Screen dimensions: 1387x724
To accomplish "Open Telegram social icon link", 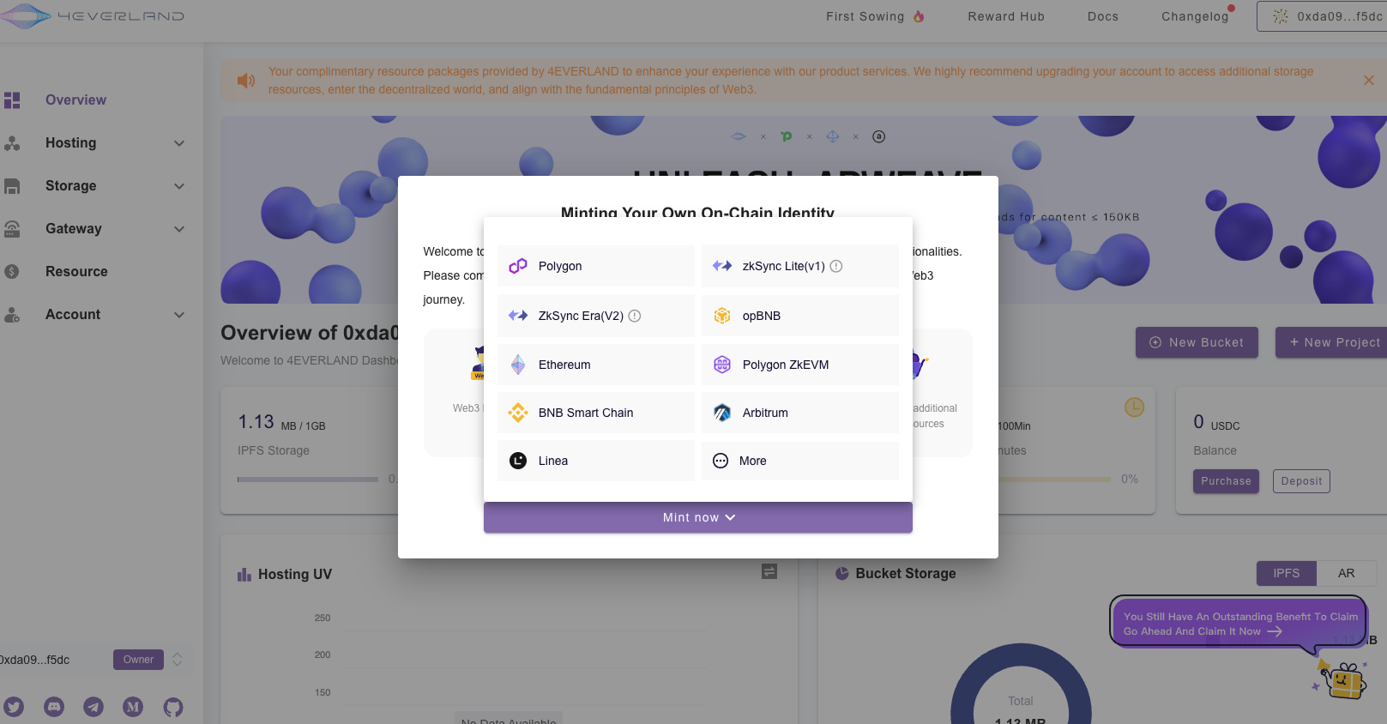I will (x=93, y=707).
